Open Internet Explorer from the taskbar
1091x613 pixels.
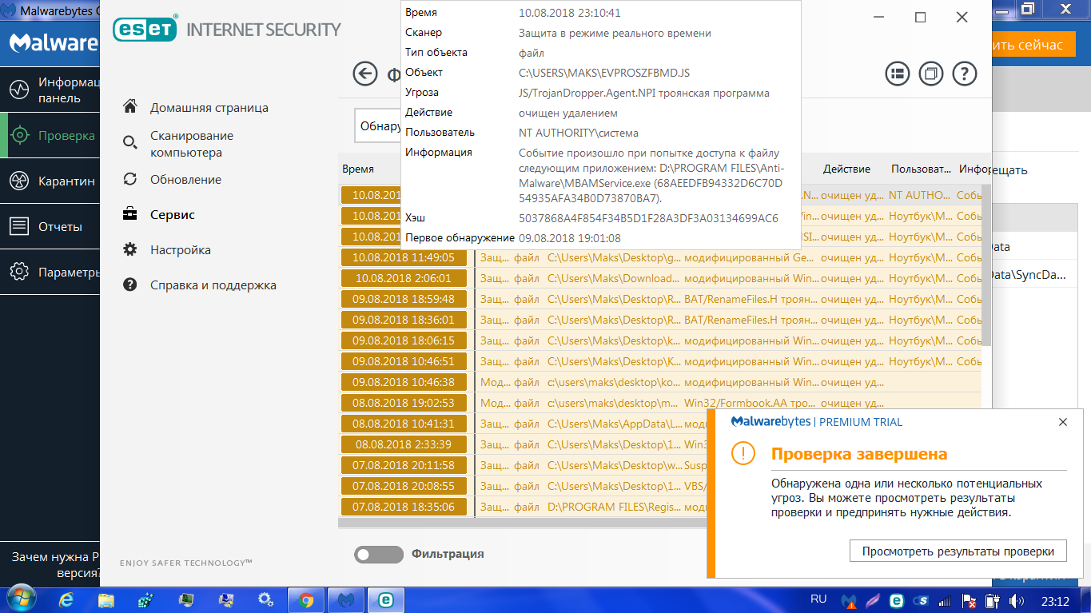tap(66, 599)
